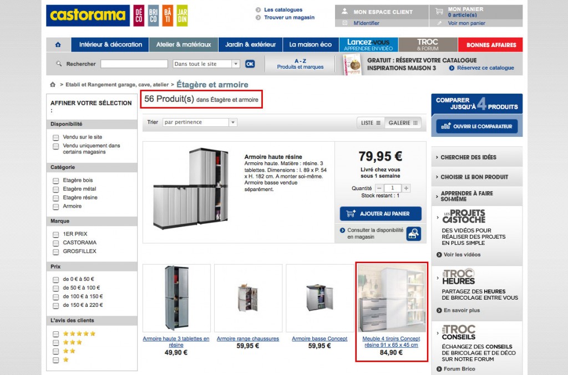Screen dimensions: 568x375
Task: Check the Etagère bois category
Action: [56, 181]
